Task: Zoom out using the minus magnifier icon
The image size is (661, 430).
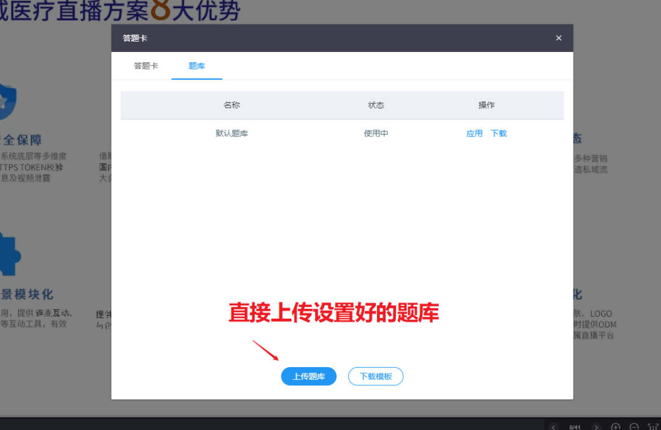Action: click(x=634, y=426)
